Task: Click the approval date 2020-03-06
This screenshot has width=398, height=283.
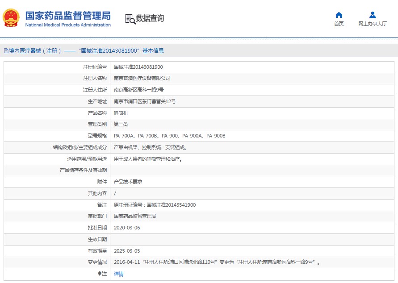Action: (127, 228)
